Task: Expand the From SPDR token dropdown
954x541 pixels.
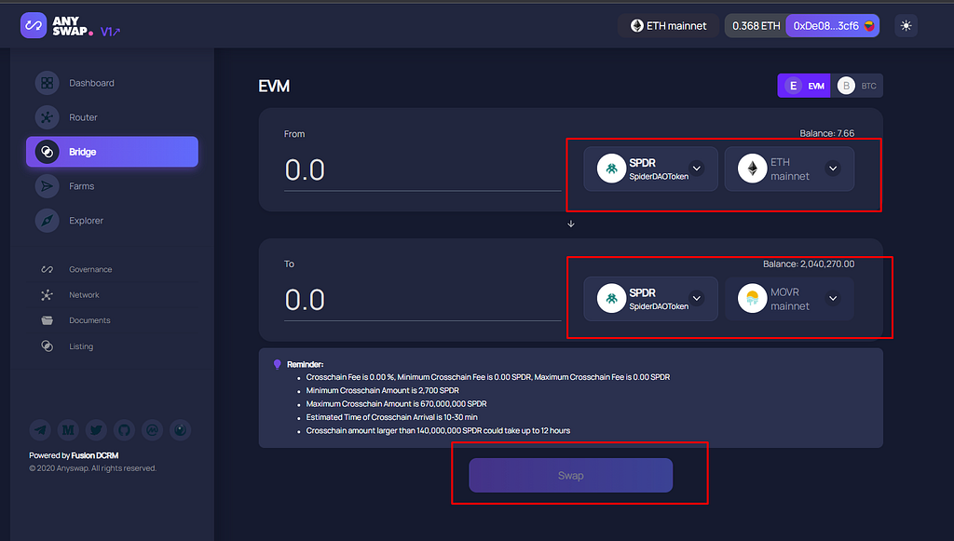Action: pos(650,169)
